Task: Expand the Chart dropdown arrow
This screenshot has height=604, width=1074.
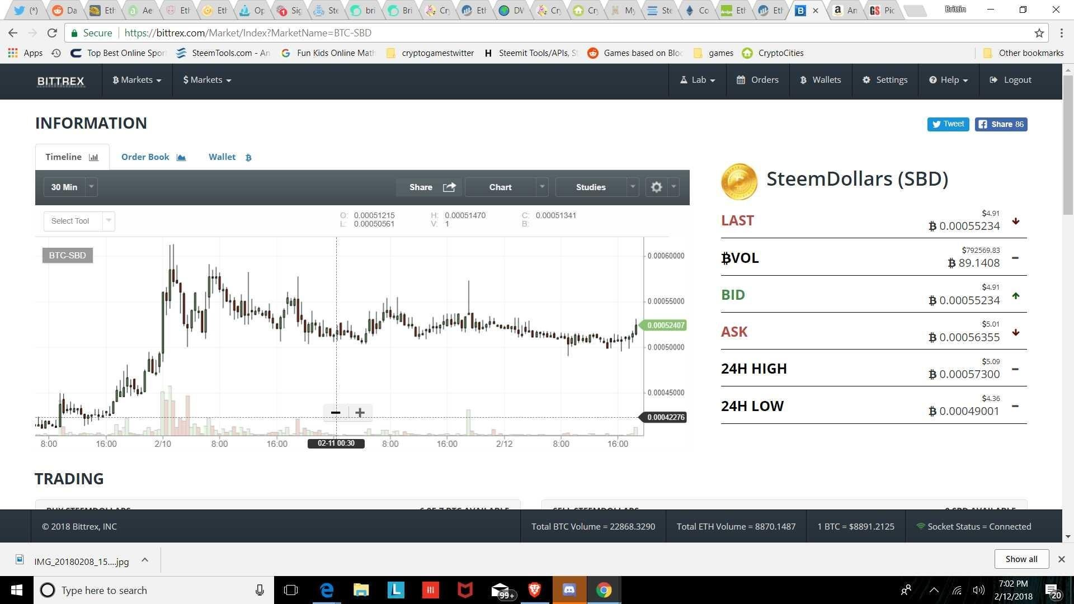Action: point(542,187)
